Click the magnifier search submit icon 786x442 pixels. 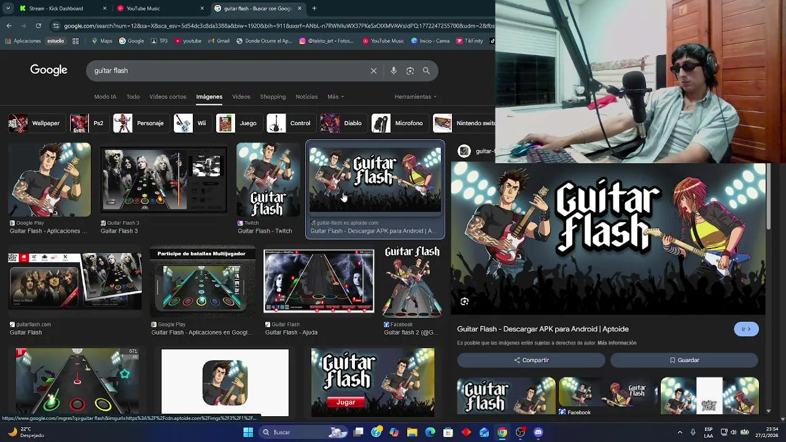[x=426, y=71]
